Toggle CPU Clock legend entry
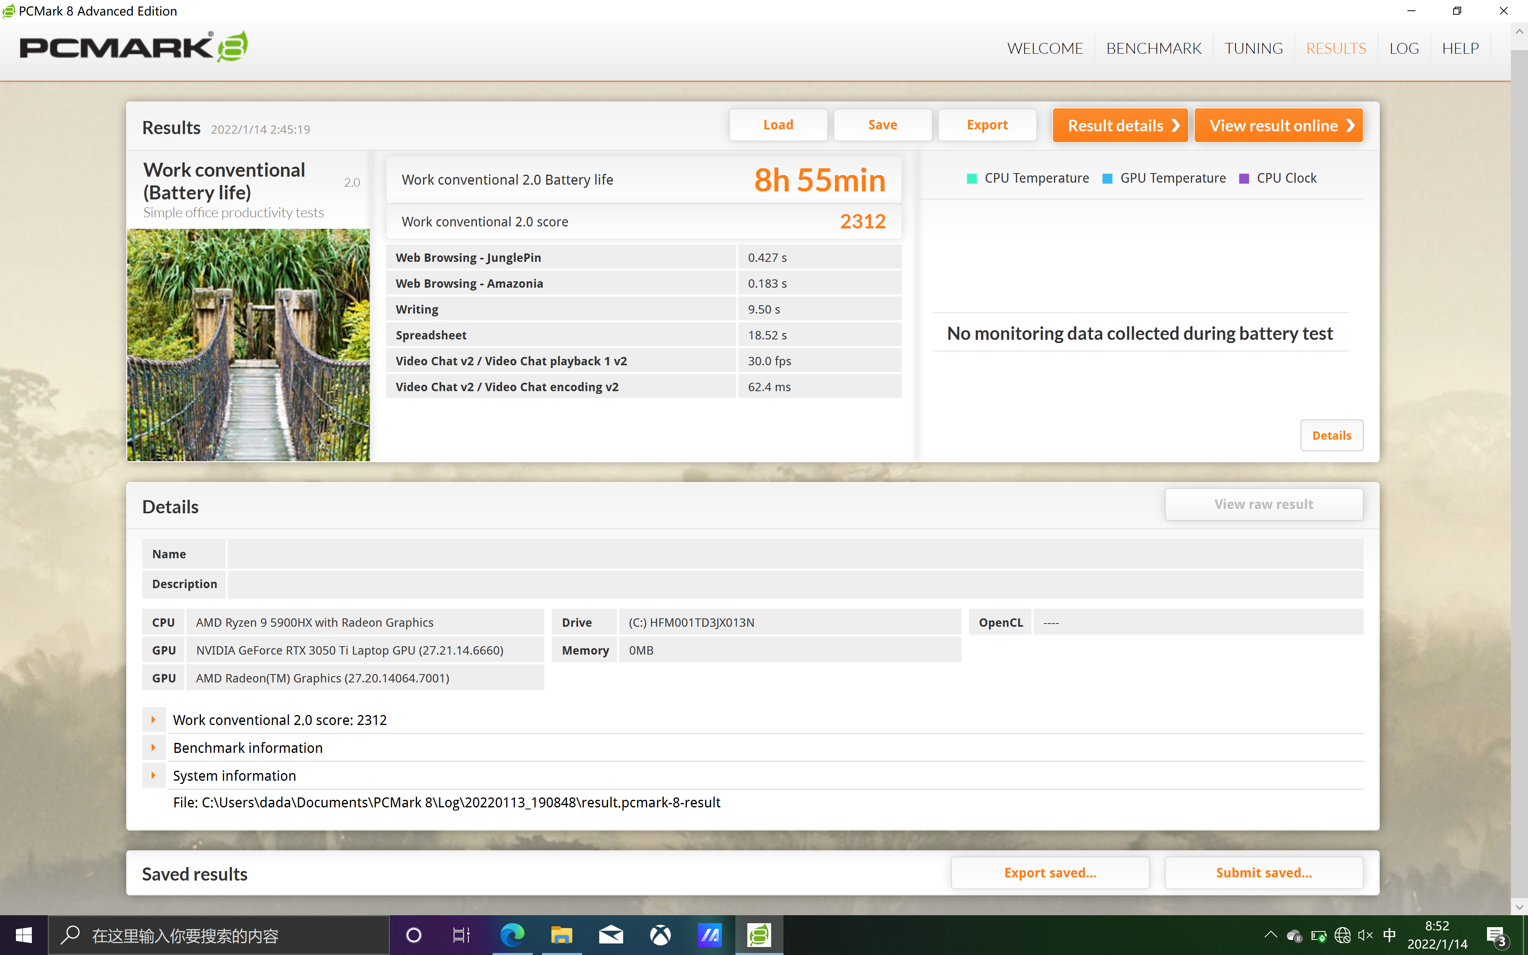This screenshot has width=1528, height=955. pos(1279,179)
